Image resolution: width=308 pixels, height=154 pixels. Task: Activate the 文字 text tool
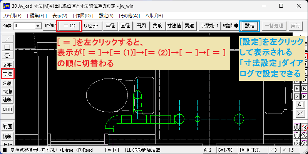7,65
